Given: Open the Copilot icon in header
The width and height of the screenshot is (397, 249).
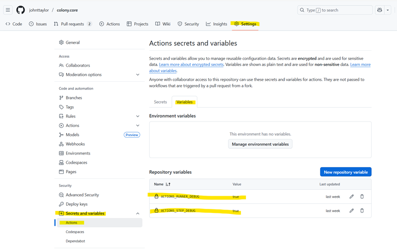Looking at the screenshot, I should point(380,10).
